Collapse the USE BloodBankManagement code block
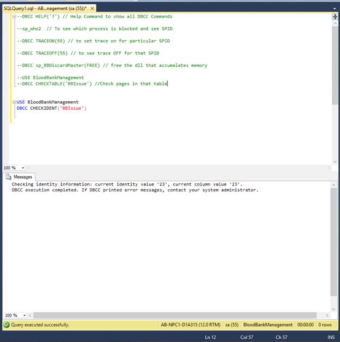 [x=14, y=102]
